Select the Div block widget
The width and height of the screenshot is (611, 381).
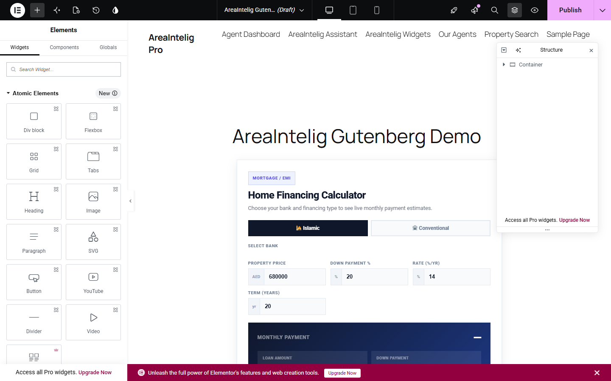[34, 121]
